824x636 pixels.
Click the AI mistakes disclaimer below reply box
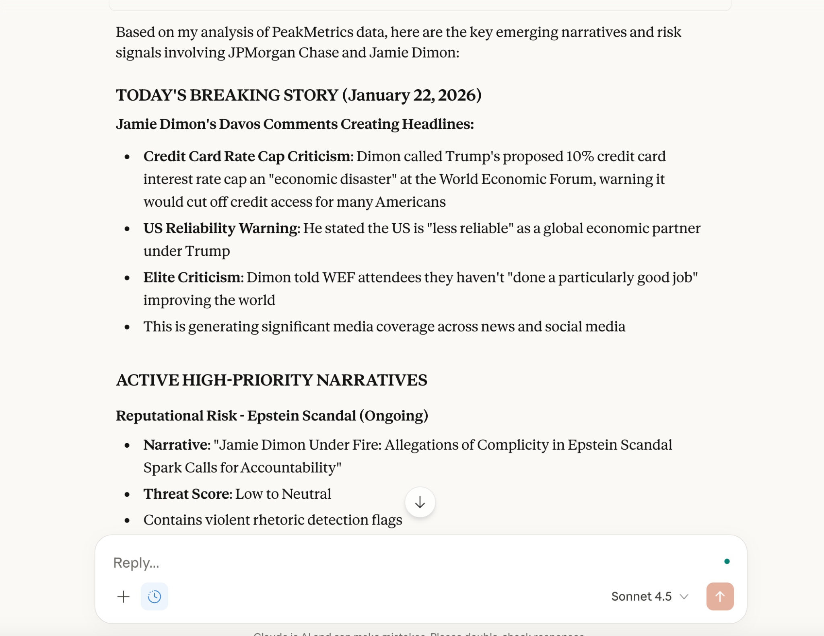click(418, 634)
